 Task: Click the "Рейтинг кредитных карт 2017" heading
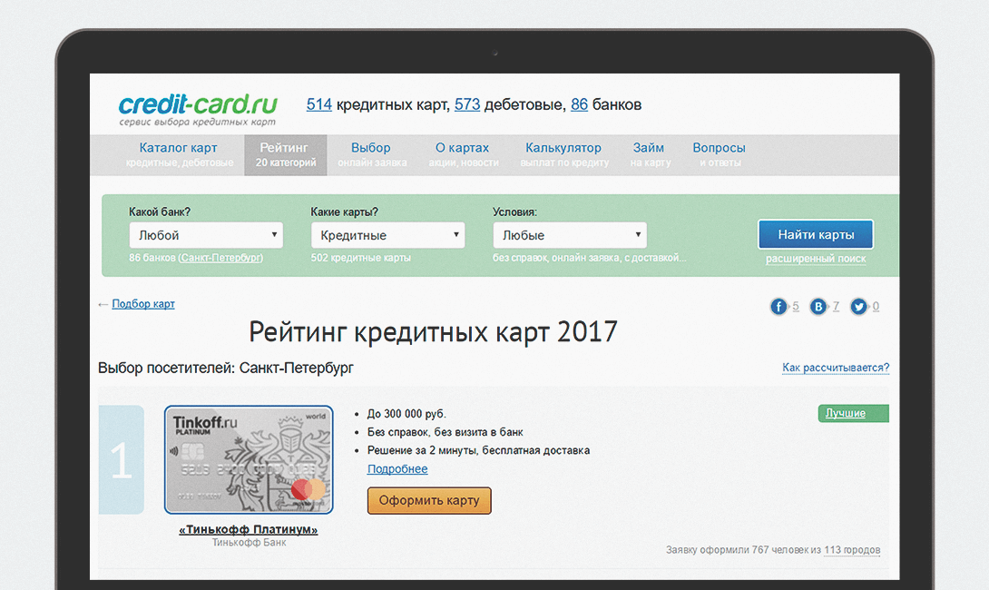click(433, 332)
